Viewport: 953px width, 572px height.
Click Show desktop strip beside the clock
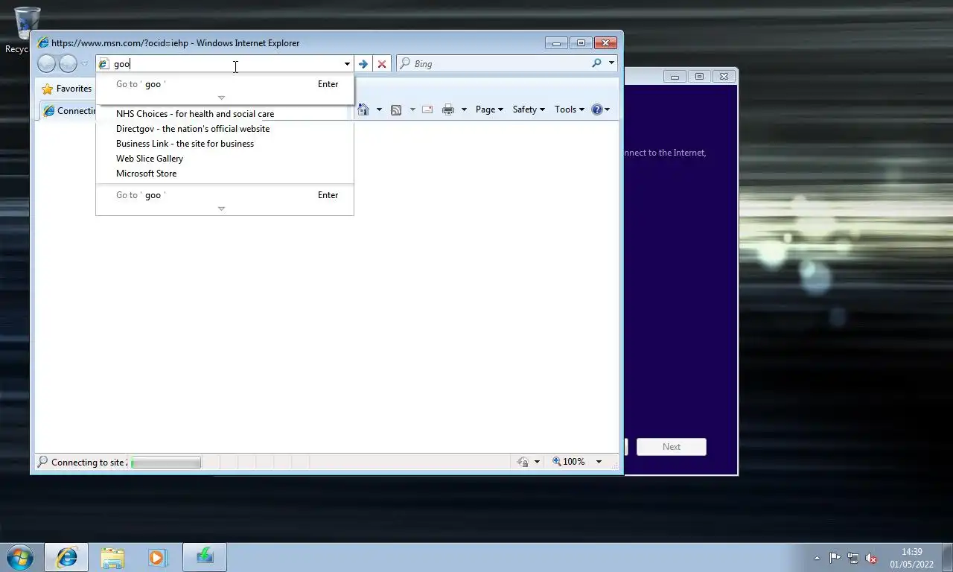click(947, 558)
